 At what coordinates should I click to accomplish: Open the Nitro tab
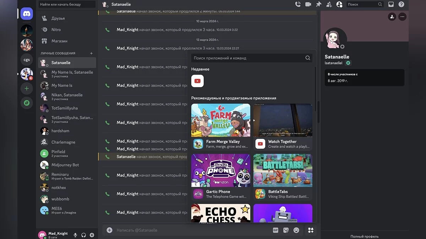click(x=67, y=29)
